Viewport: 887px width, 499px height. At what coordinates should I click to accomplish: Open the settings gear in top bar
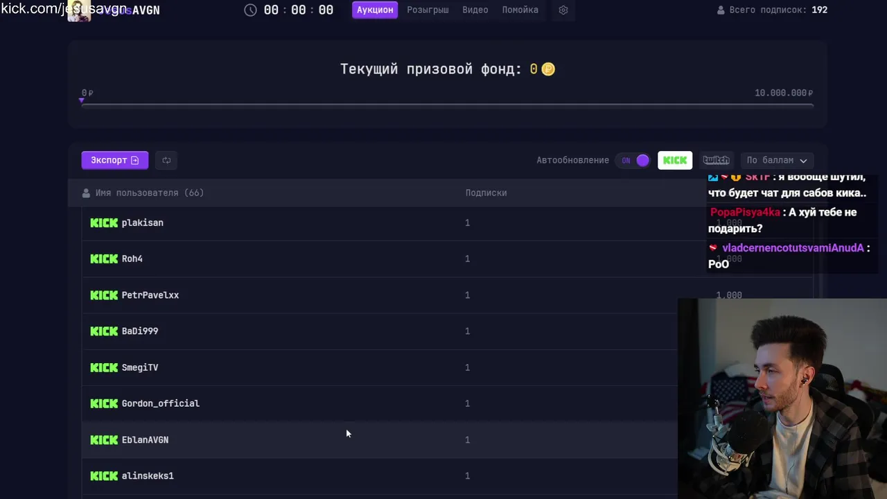coord(563,10)
